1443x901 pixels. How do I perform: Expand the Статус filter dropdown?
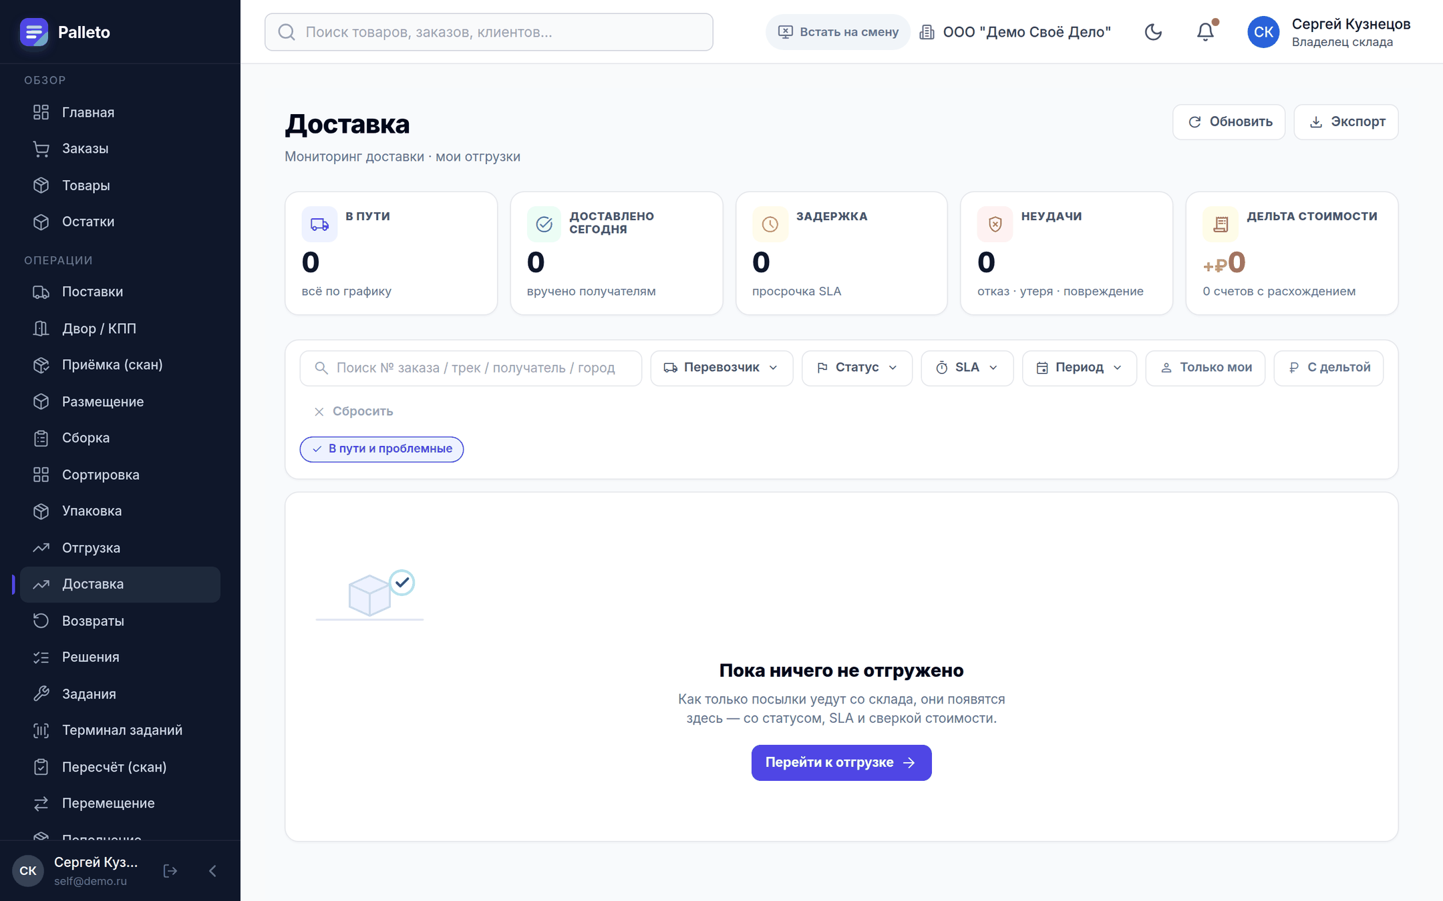[857, 368]
